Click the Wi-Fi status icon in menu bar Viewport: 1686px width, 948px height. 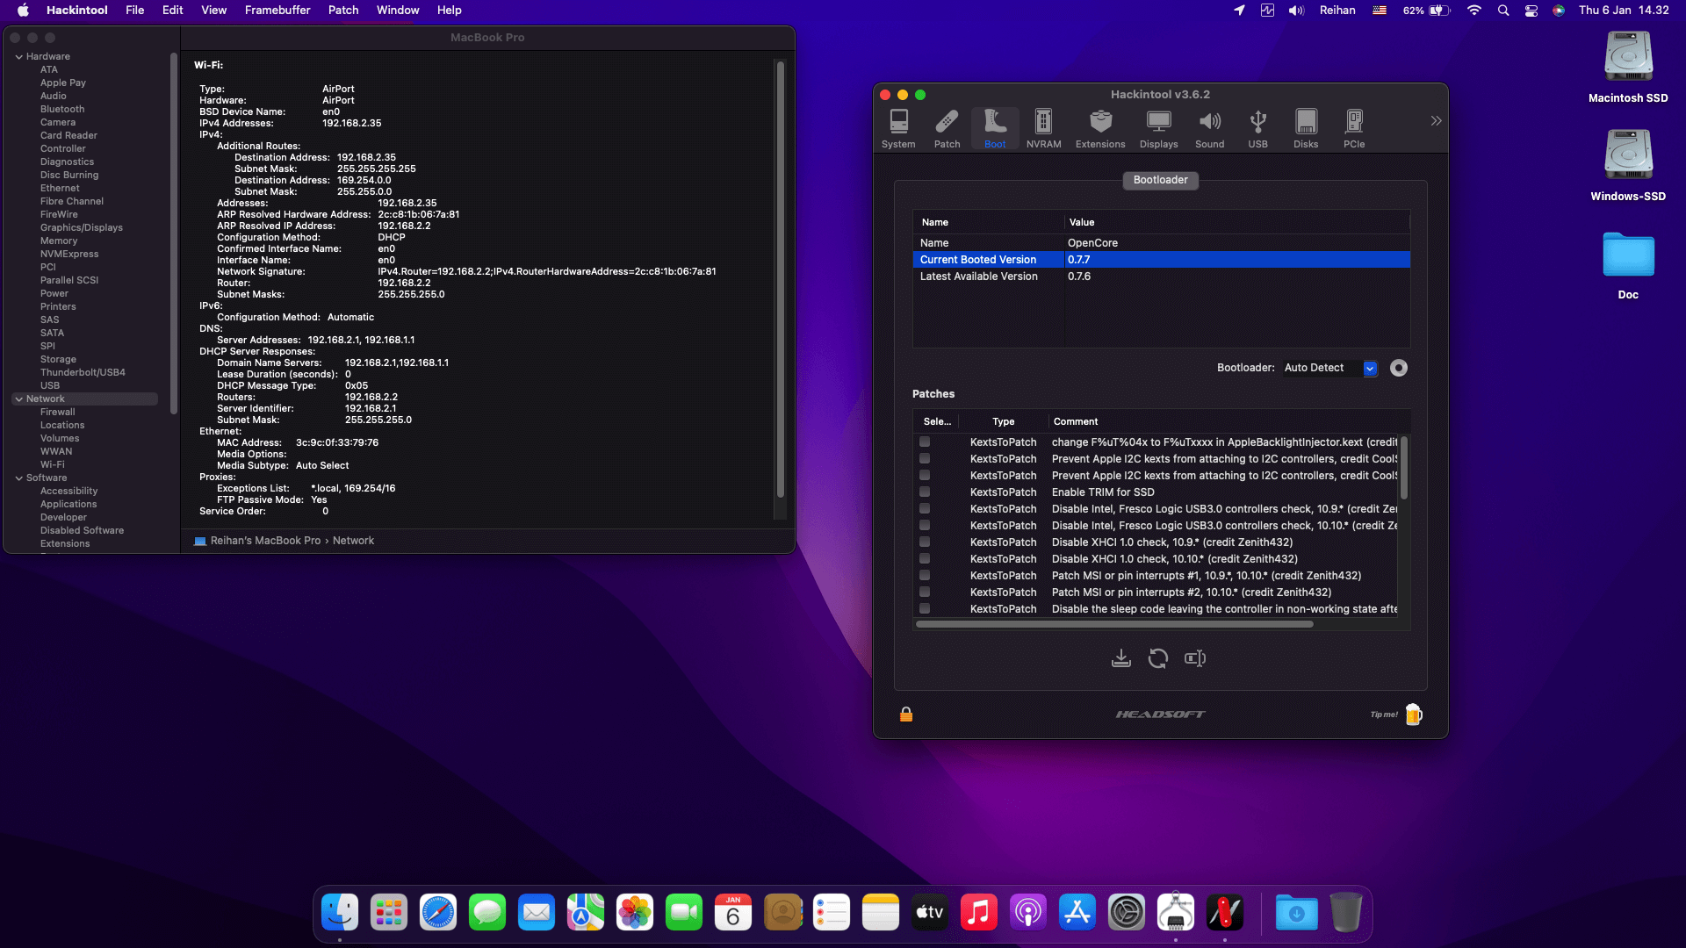pos(1474,11)
